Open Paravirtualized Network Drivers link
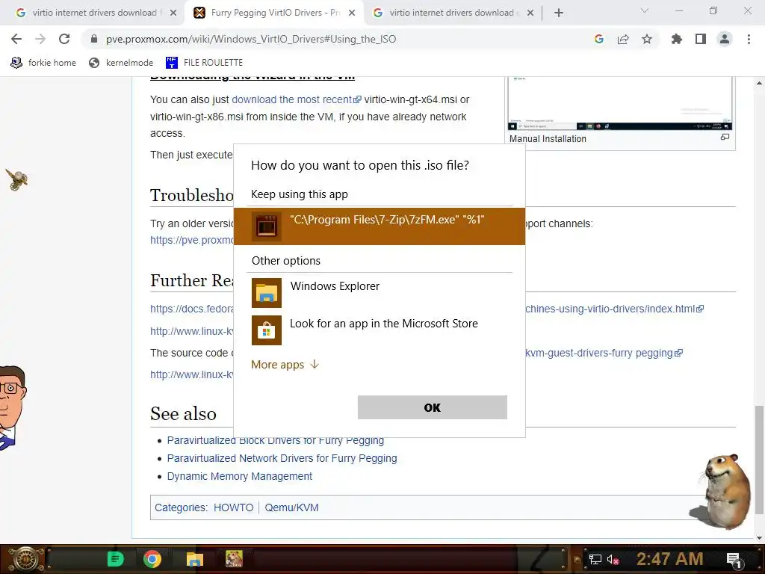Viewport: 765px width, 574px height. pos(282,458)
